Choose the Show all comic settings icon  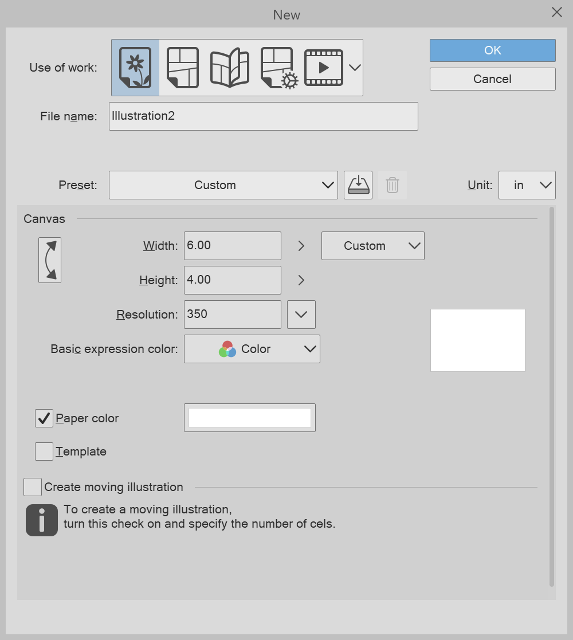tap(280, 68)
